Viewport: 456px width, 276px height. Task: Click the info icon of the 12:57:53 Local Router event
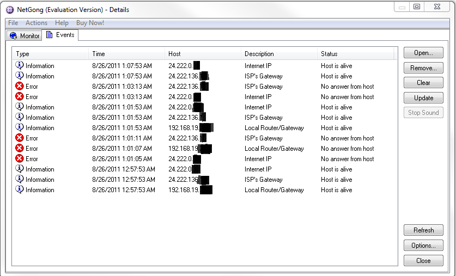(x=20, y=190)
